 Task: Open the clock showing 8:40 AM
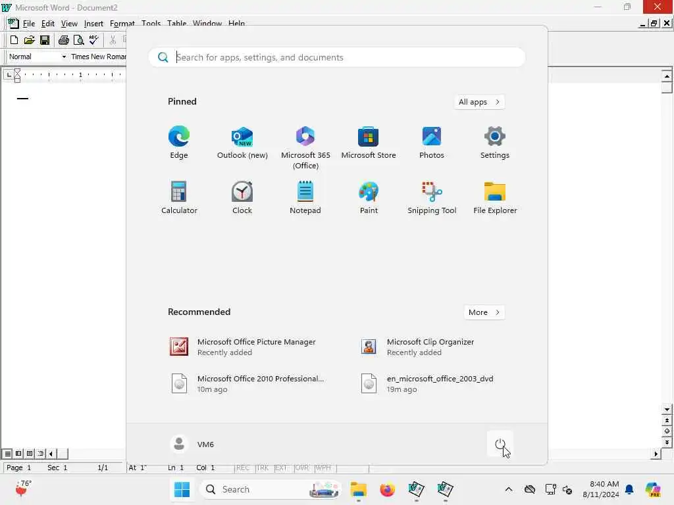[x=600, y=489]
